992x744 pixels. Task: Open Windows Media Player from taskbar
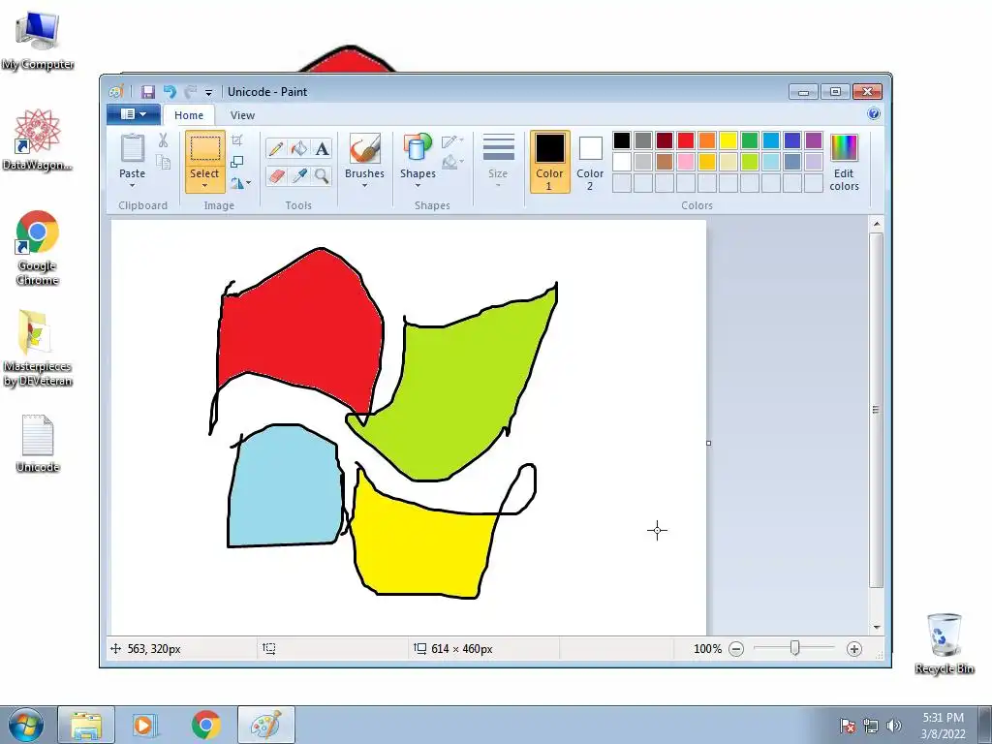coord(145,725)
